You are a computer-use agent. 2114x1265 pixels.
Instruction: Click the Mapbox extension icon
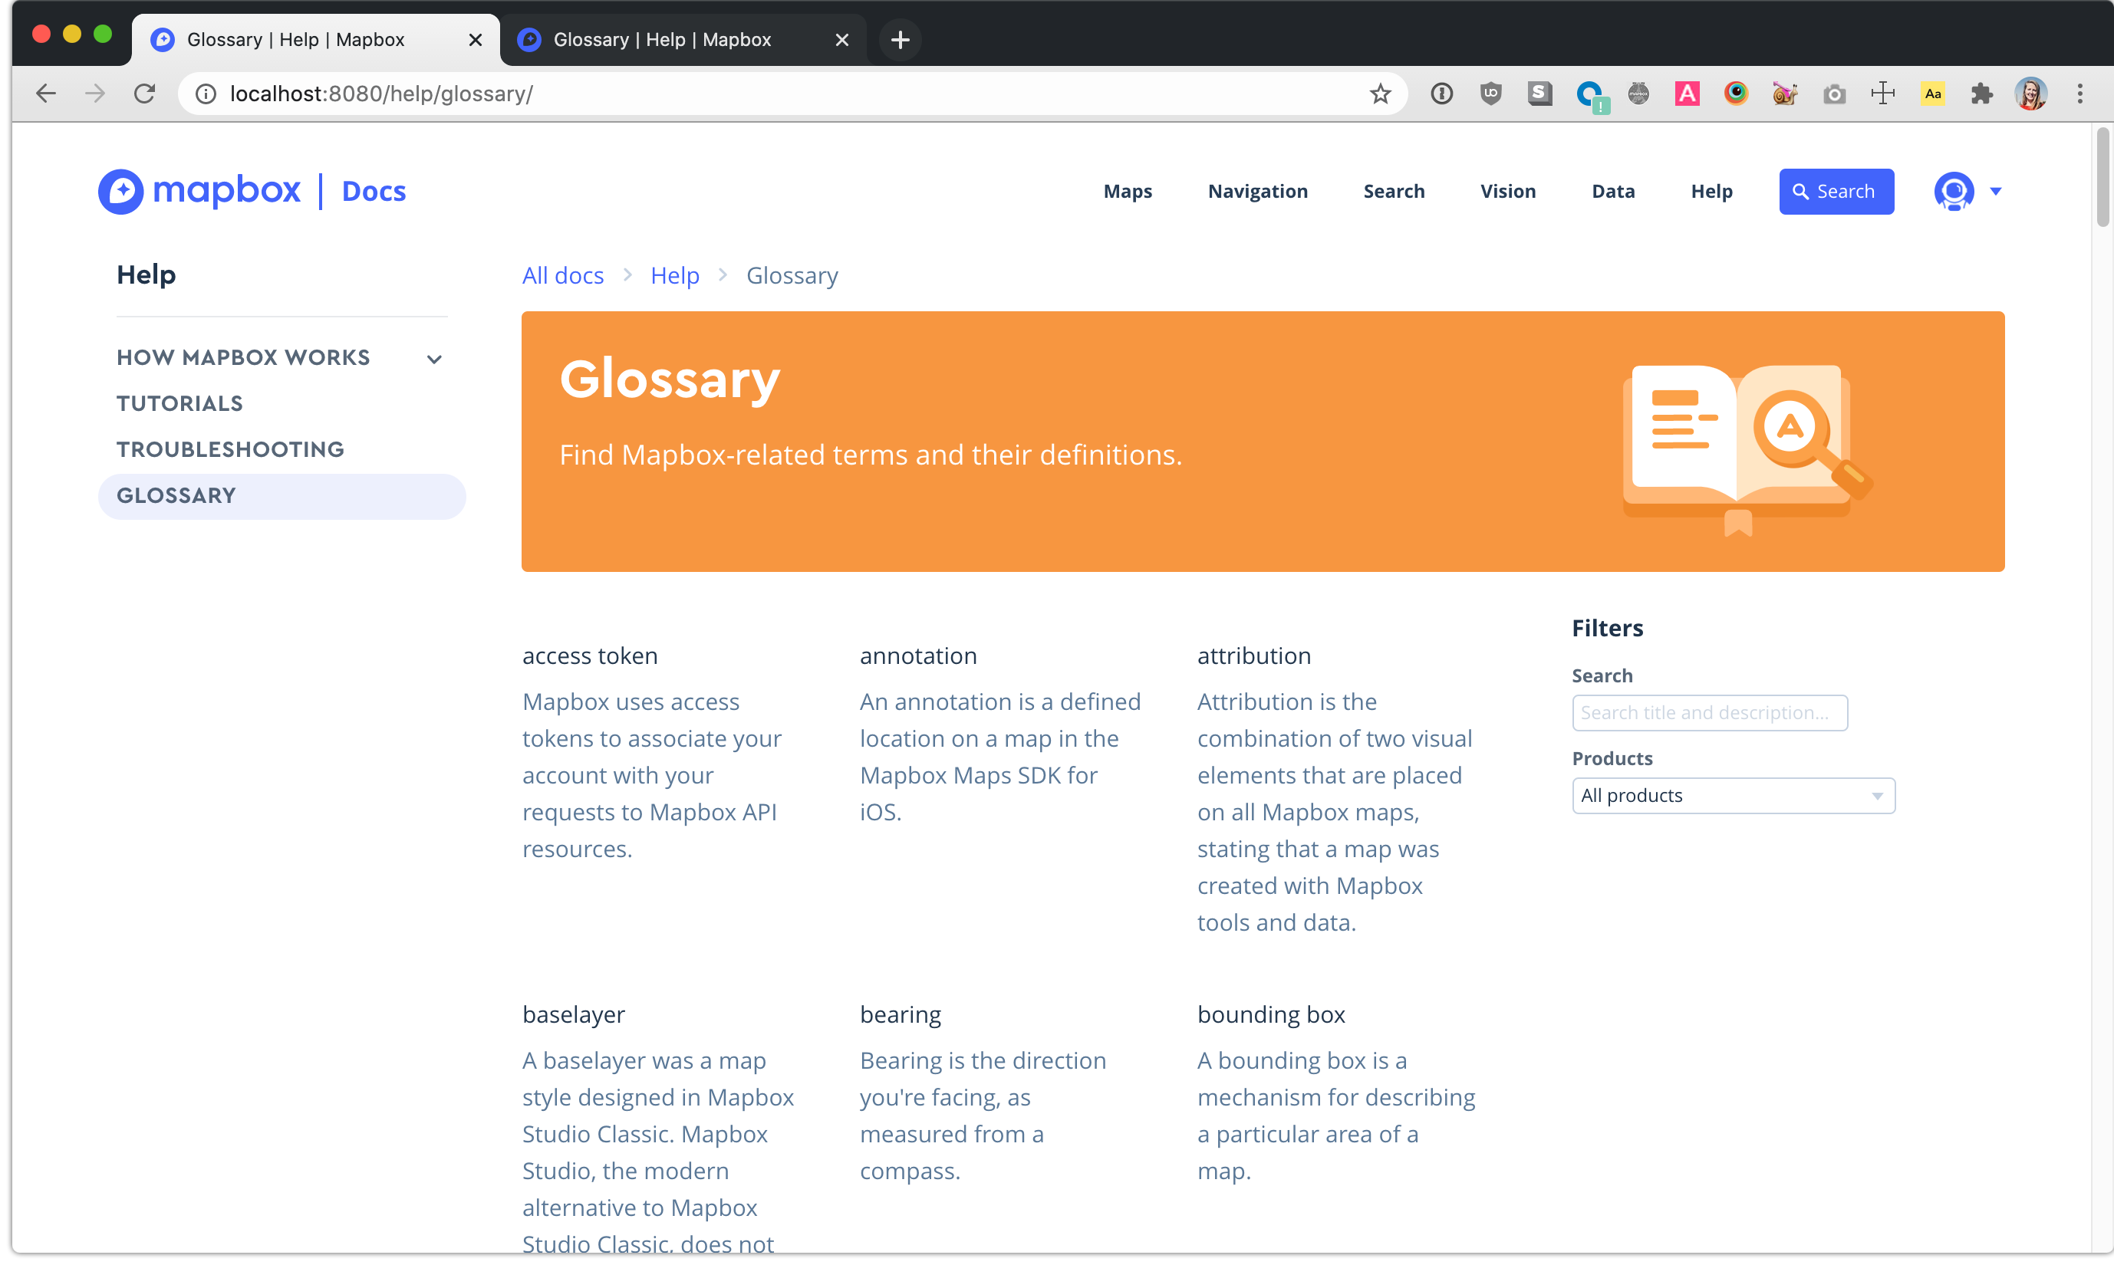point(1638,94)
